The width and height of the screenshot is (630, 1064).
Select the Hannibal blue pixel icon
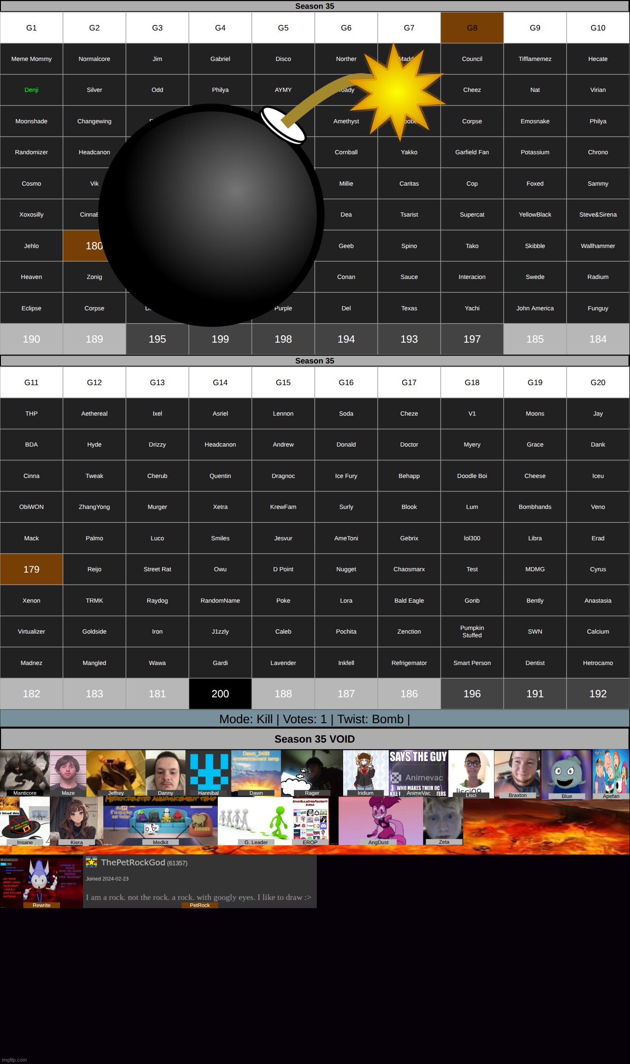[208, 773]
